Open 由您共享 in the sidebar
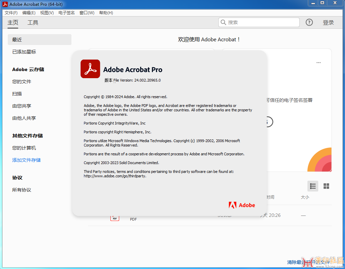The image size is (345, 269). point(22,106)
